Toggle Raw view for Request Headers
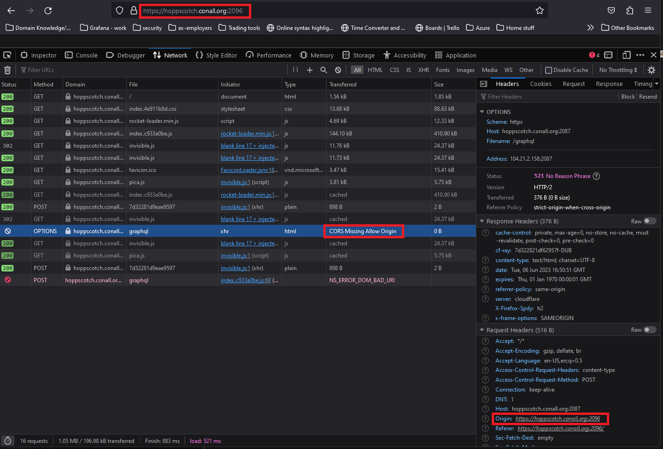 click(x=649, y=330)
